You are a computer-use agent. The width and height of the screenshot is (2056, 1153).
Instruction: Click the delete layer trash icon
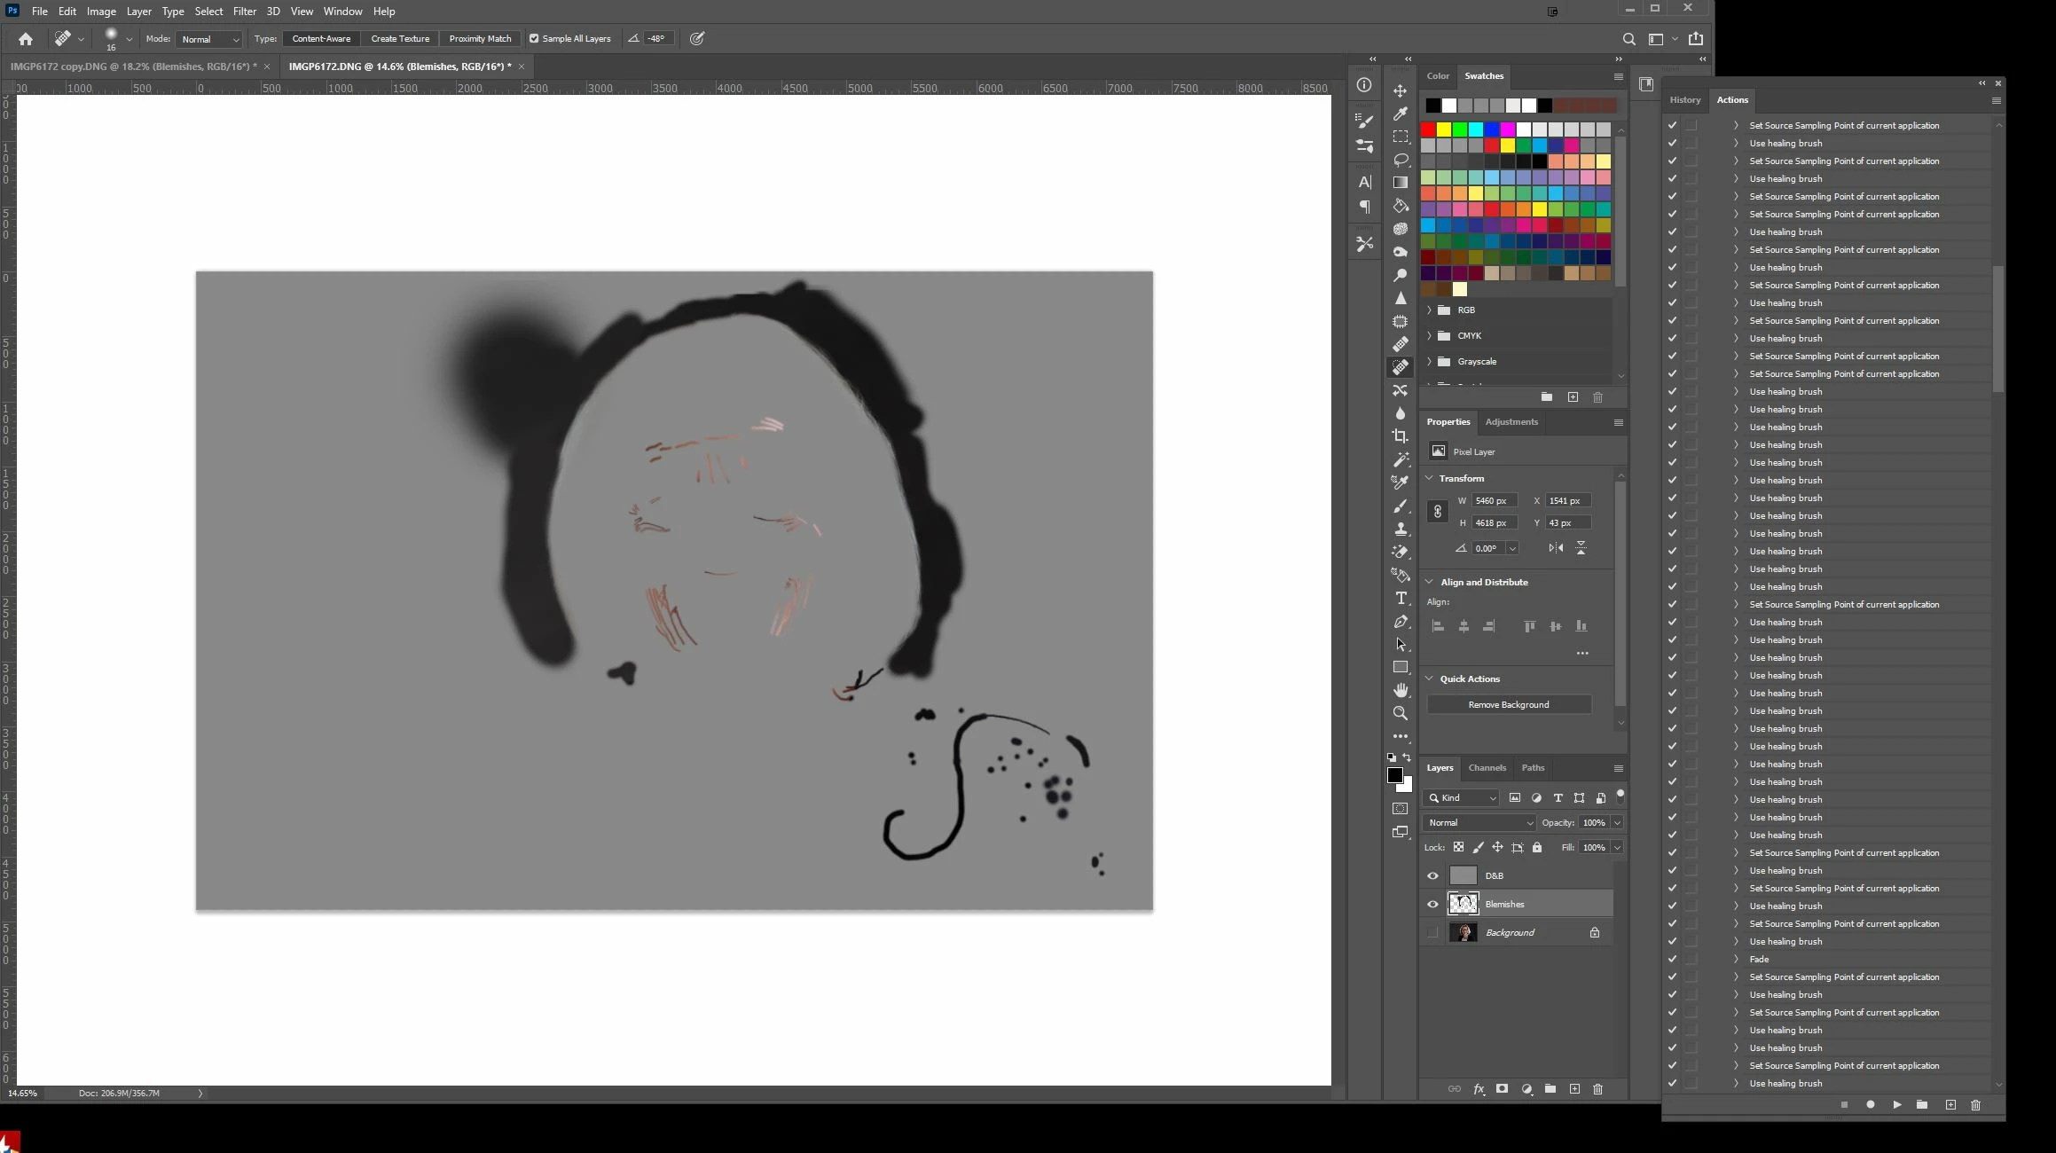click(x=1597, y=1089)
